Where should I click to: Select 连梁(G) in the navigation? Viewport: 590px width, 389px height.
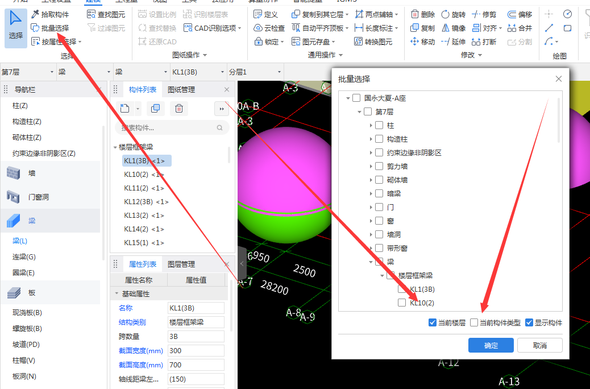[24, 257]
